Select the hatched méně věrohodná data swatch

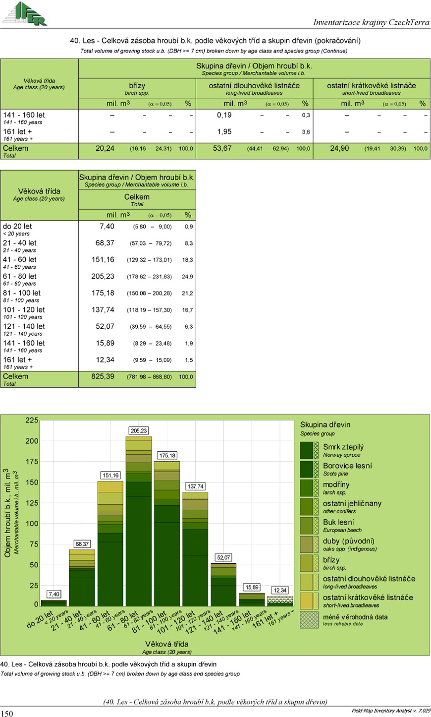point(309,620)
